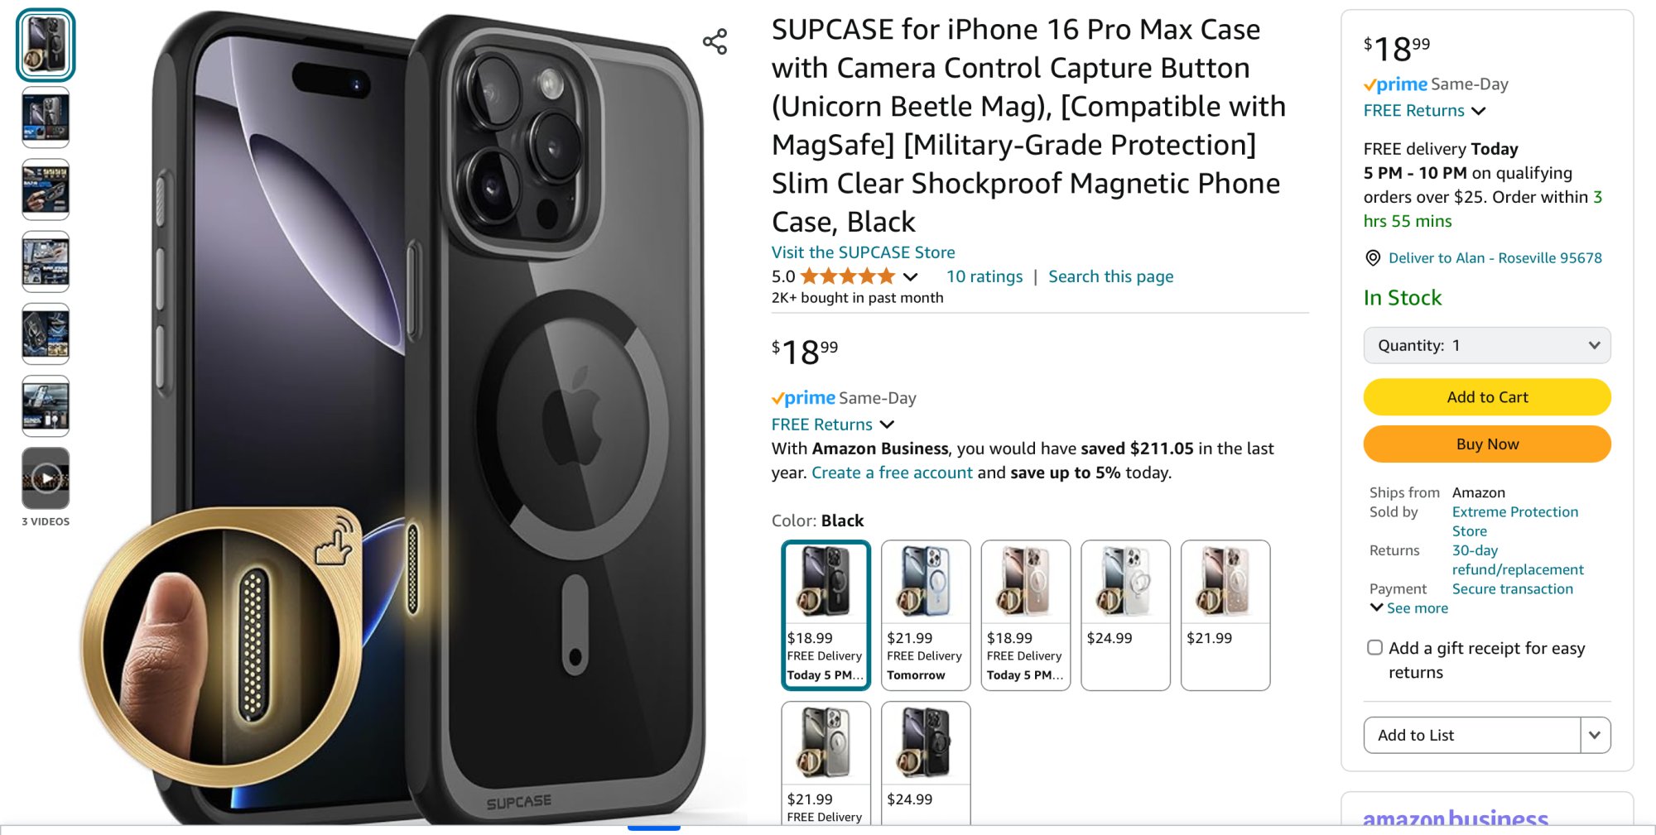The image size is (1656, 835).
Task: Click the prime logo under main price
Action: coord(803,398)
